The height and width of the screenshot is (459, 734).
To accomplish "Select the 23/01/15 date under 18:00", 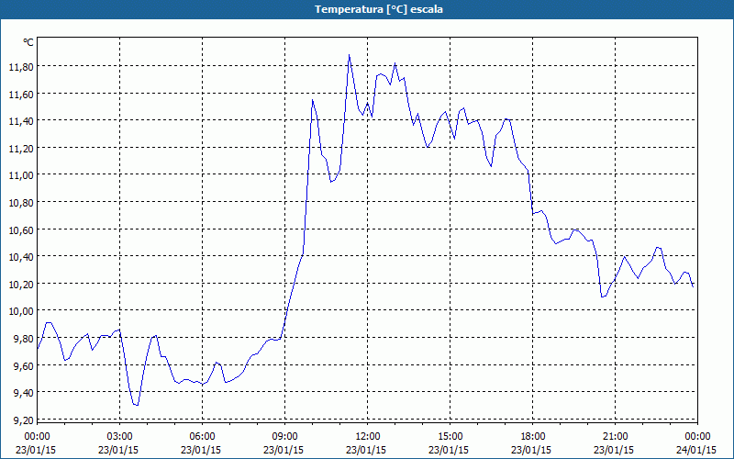I will pyautogui.click(x=531, y=450).
